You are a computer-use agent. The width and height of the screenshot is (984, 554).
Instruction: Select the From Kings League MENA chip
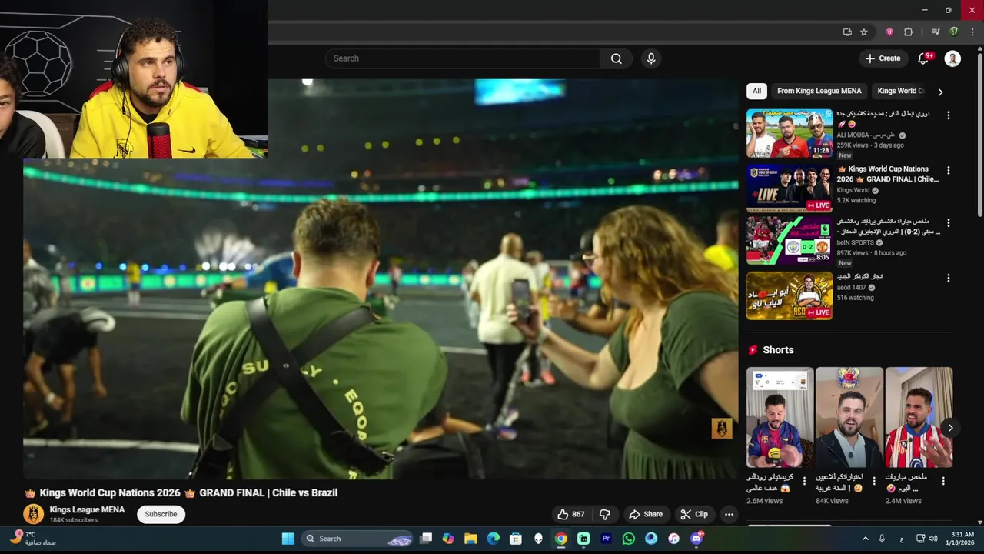819,91
